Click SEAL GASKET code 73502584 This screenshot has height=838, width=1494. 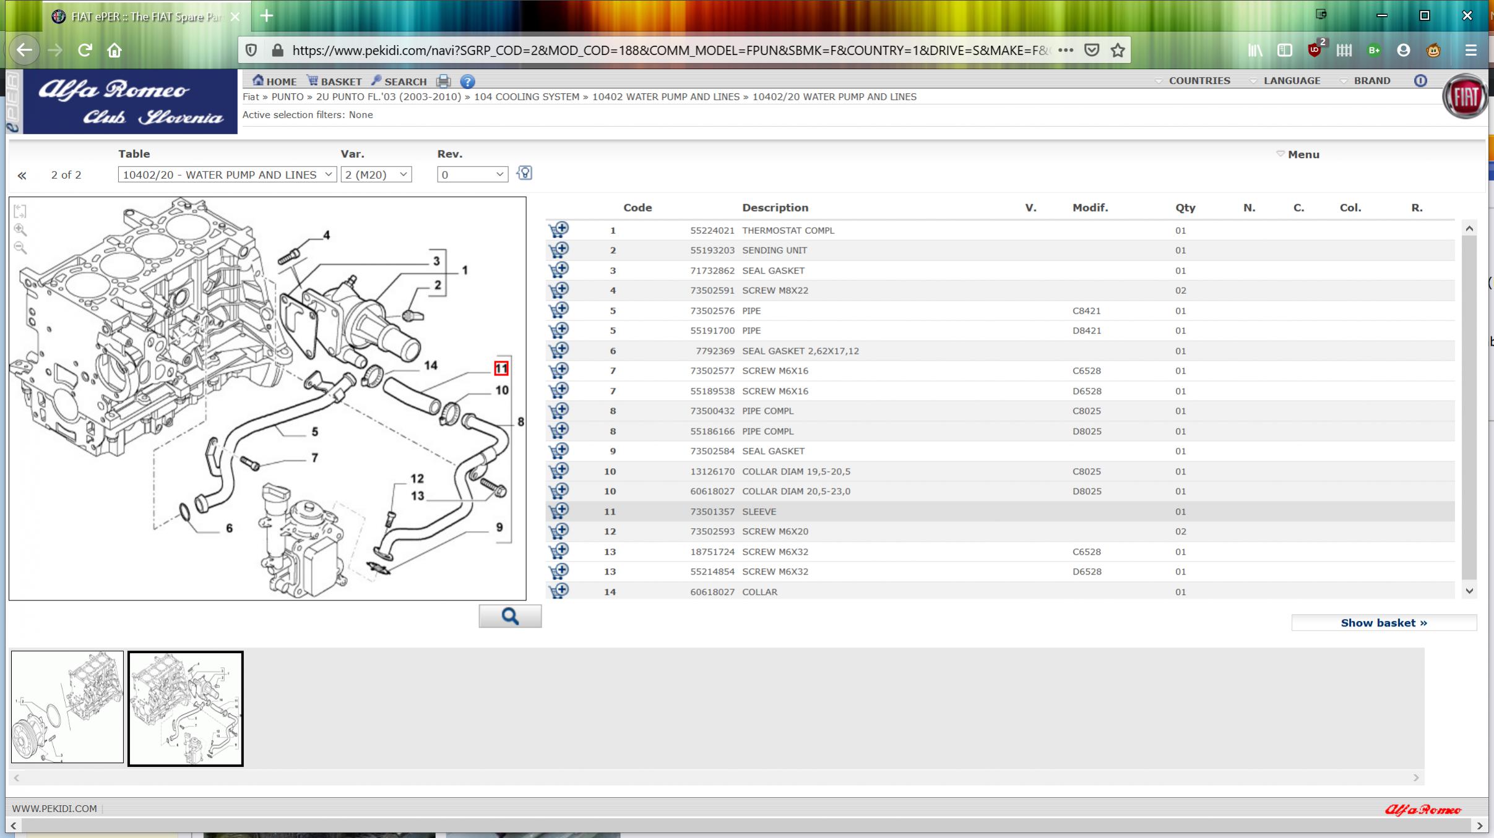[x=712, y=451]
